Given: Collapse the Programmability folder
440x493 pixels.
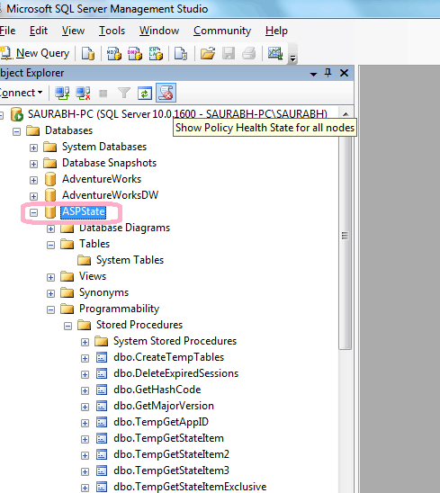Looking at the screenshot, I should point(50,309).
